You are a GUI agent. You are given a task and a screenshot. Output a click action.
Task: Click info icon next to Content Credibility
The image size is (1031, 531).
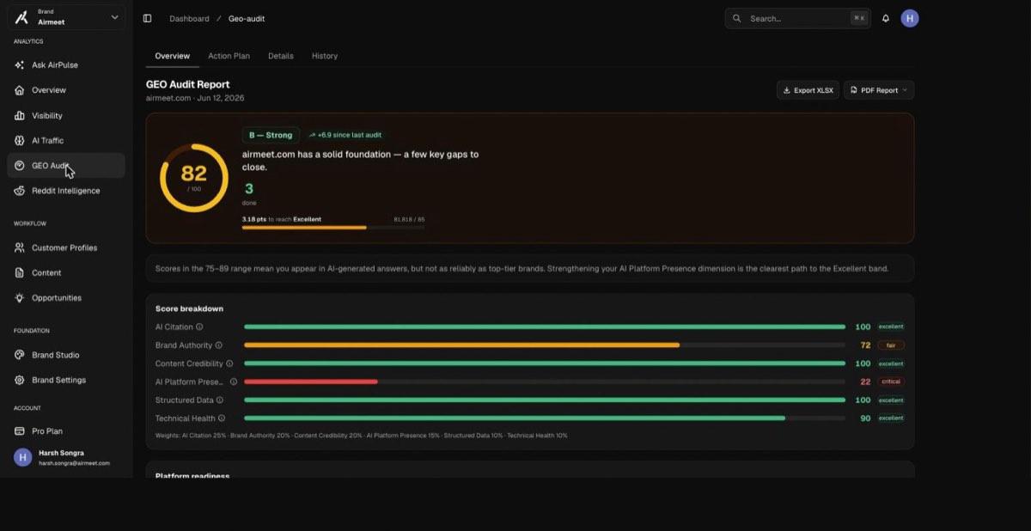point(229,363)
